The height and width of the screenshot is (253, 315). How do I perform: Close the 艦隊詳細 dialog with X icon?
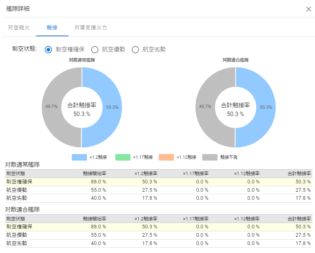pyautogui.click(x=308, y=9)
